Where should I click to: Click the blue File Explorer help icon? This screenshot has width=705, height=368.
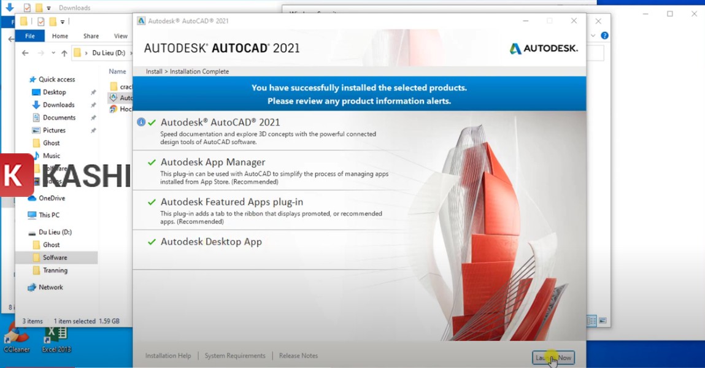604,36
